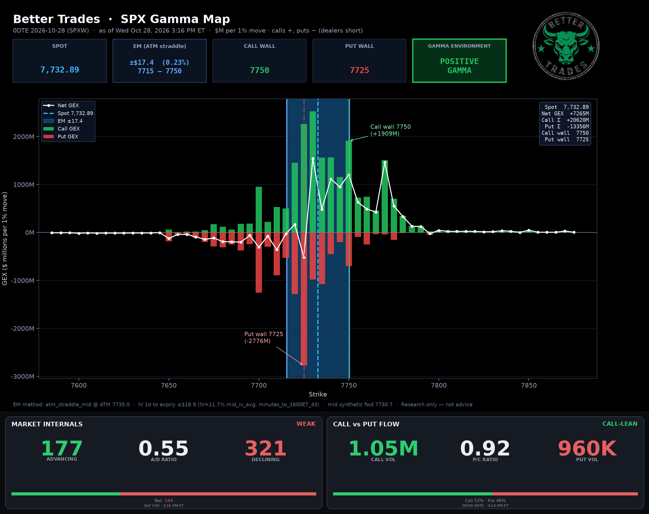The height and width of the screenshot is (514, 649).
Task: Click the 321 DECLINING value
Action: 265,449
